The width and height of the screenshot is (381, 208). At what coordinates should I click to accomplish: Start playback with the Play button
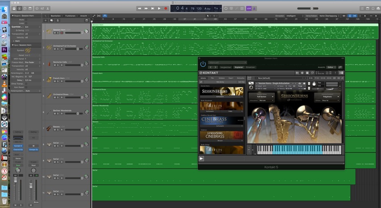pos(159,8)
